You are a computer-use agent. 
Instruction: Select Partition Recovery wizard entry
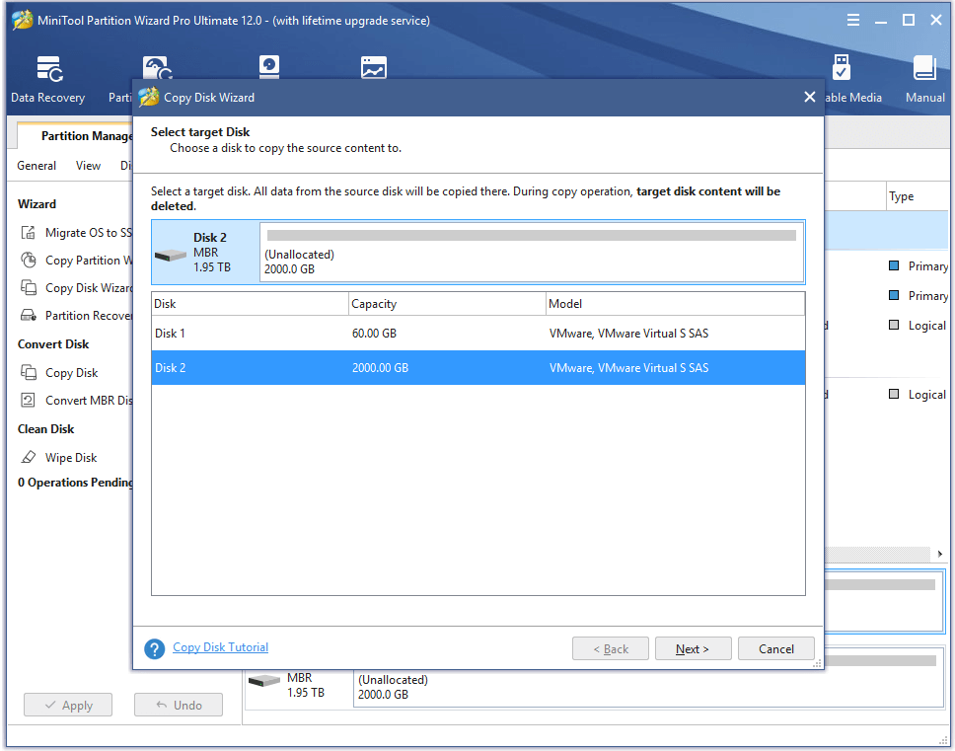click(x=88, y=315)
